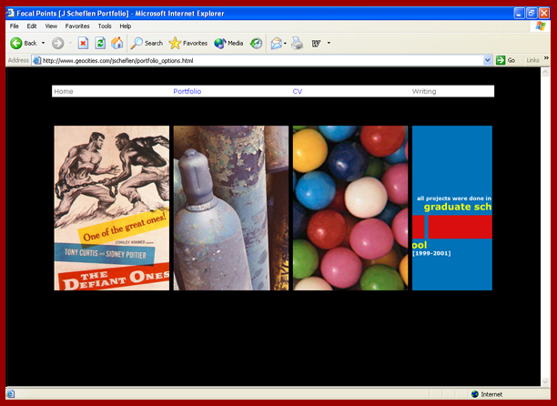Open Favorites with the star icon

[175, 44]
